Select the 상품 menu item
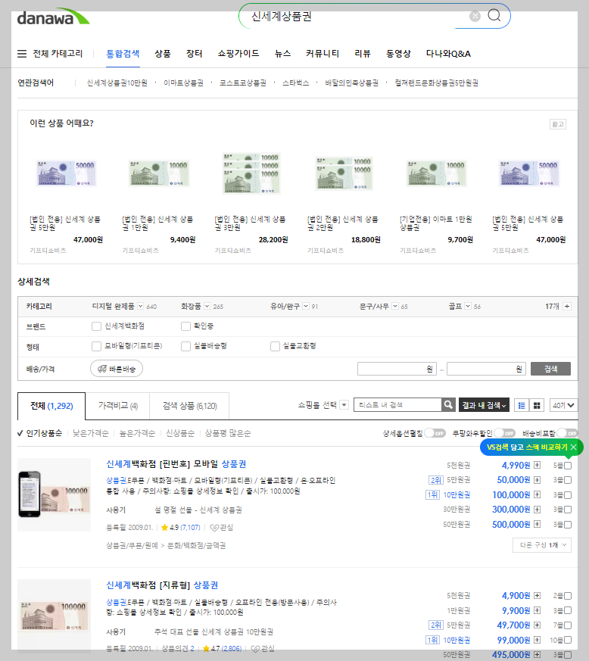The width and height of the screenshot is (589, 661). coord(163,54)
